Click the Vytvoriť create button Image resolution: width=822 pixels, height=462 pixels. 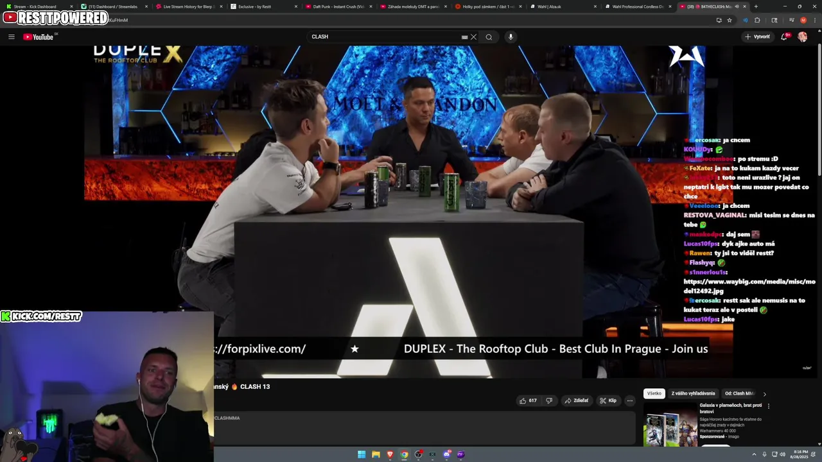click(757, 37)
